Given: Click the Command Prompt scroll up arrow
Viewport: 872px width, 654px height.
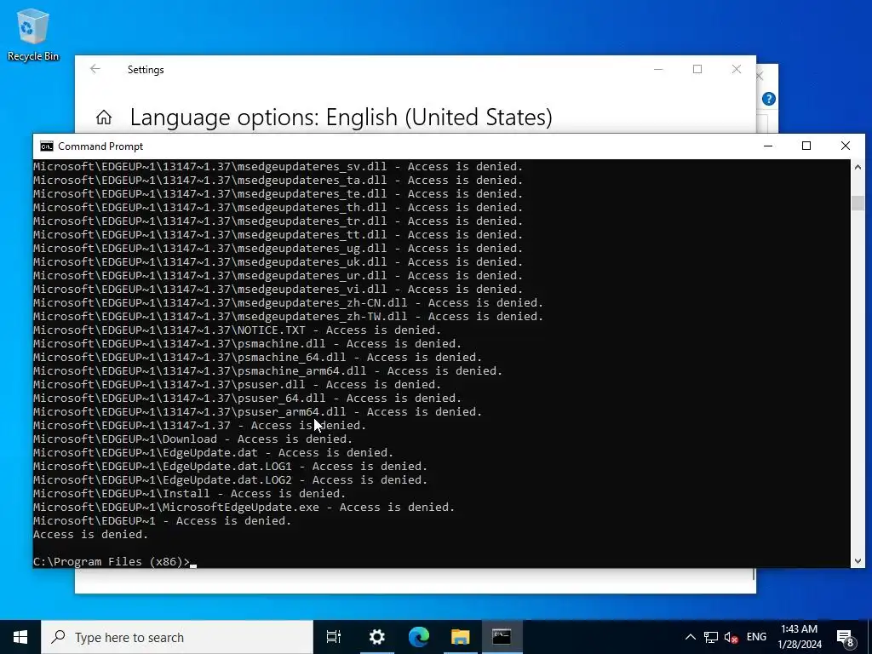Looking at the screenshot, I should coord(858,167).
